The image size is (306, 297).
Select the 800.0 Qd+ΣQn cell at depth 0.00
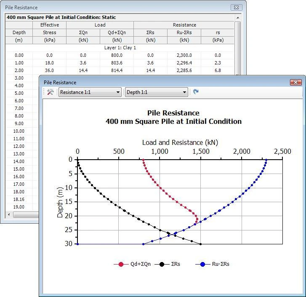click(x=117, y=55)
